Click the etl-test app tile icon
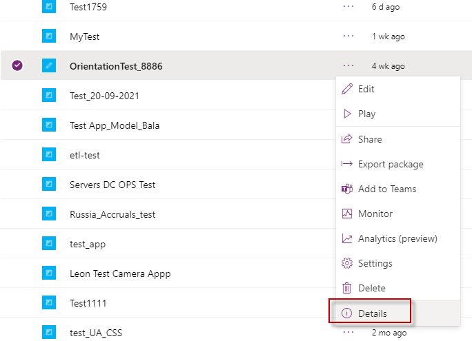472x341 pixels. 48,155
